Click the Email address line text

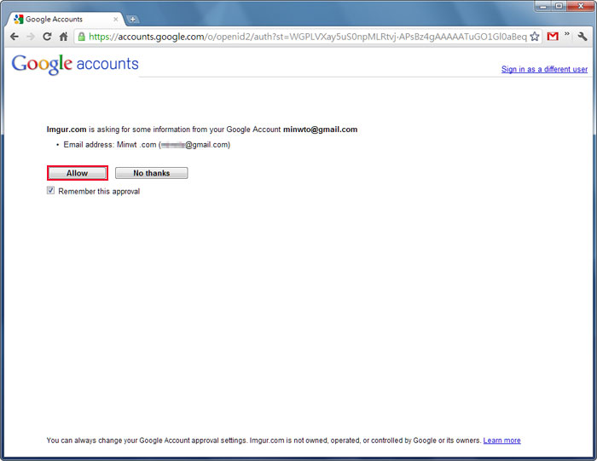[x=147, y=145]
